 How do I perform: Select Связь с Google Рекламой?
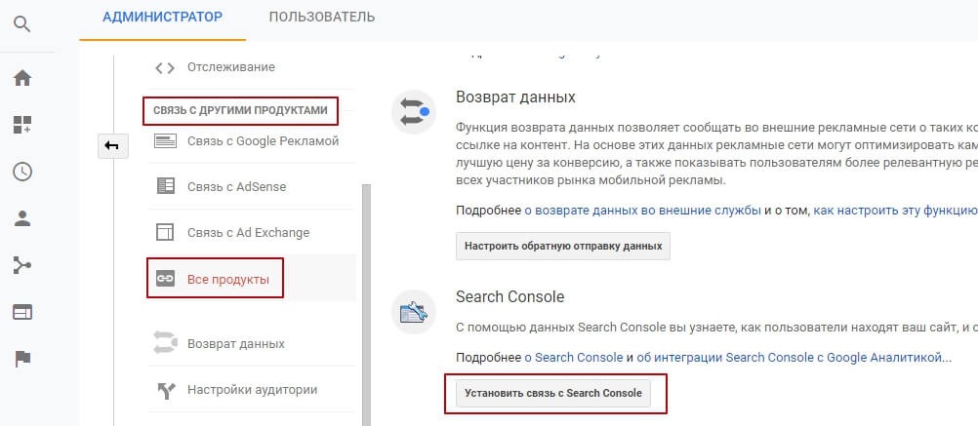262,141
